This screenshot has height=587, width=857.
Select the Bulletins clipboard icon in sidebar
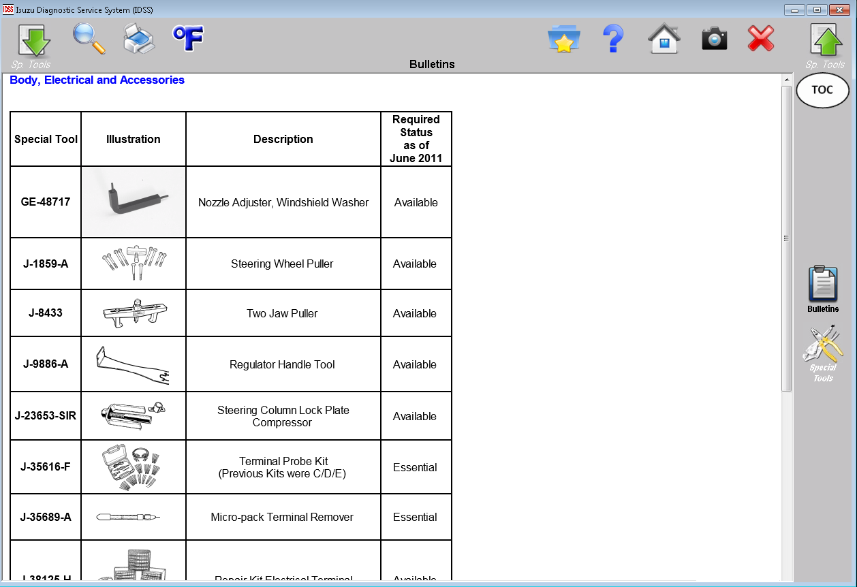point(823,289)
